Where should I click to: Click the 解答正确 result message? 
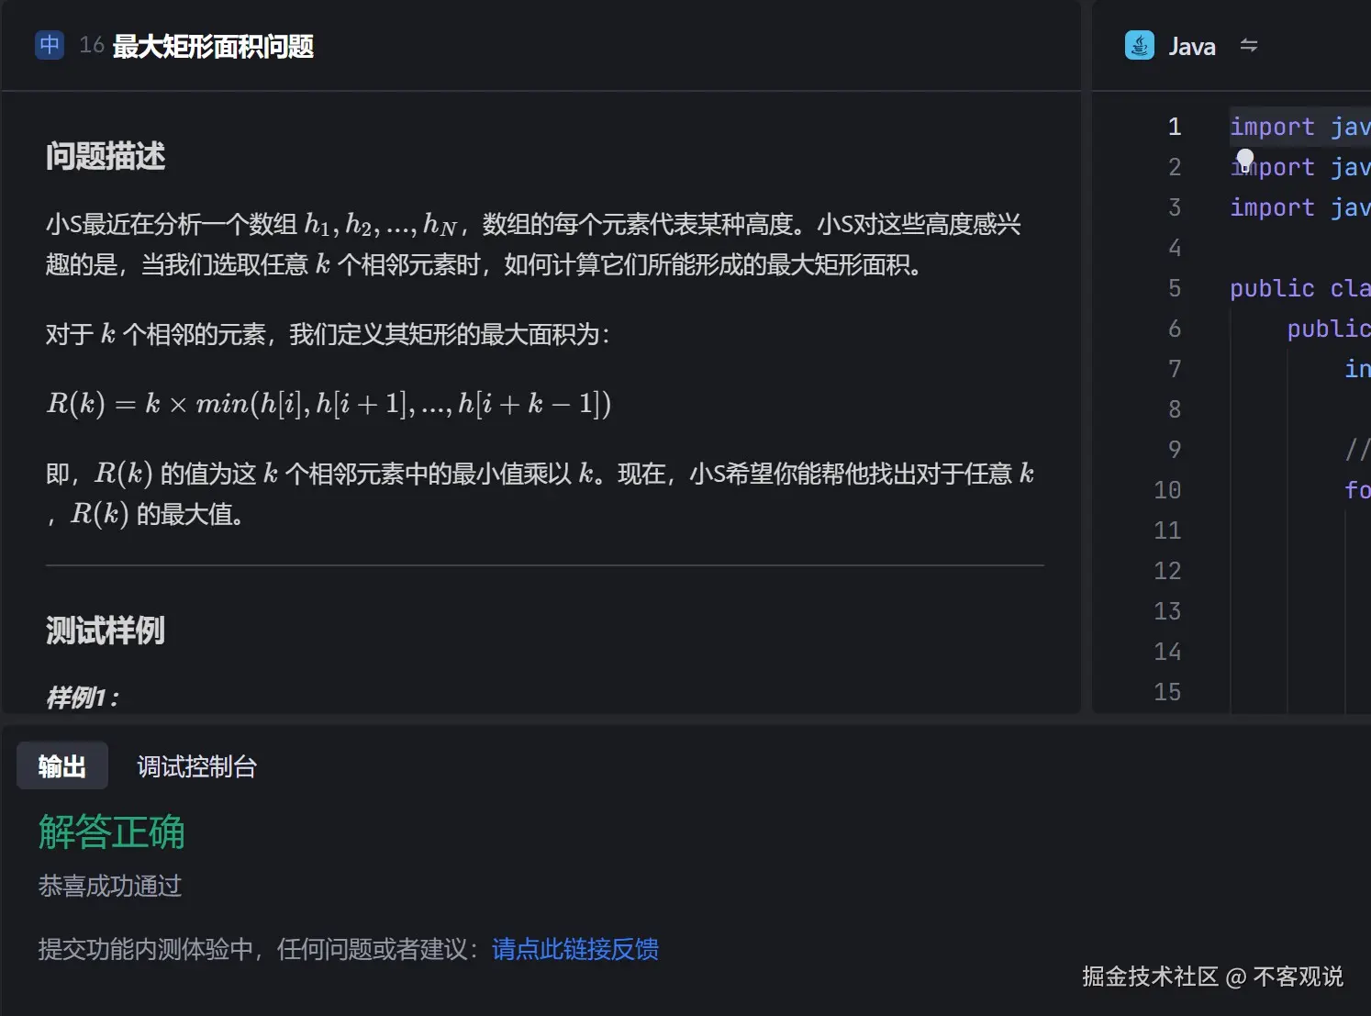tap(112, 832)
